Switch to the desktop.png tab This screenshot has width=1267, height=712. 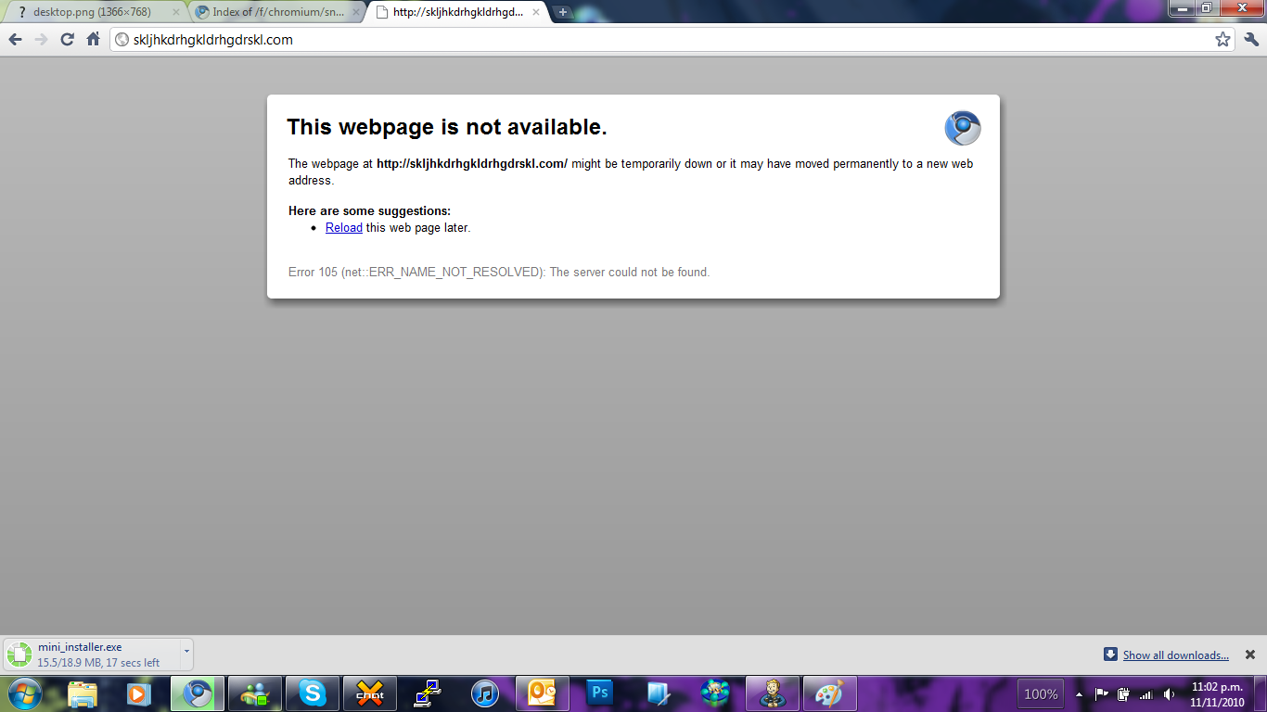click(x=91, y=12)
